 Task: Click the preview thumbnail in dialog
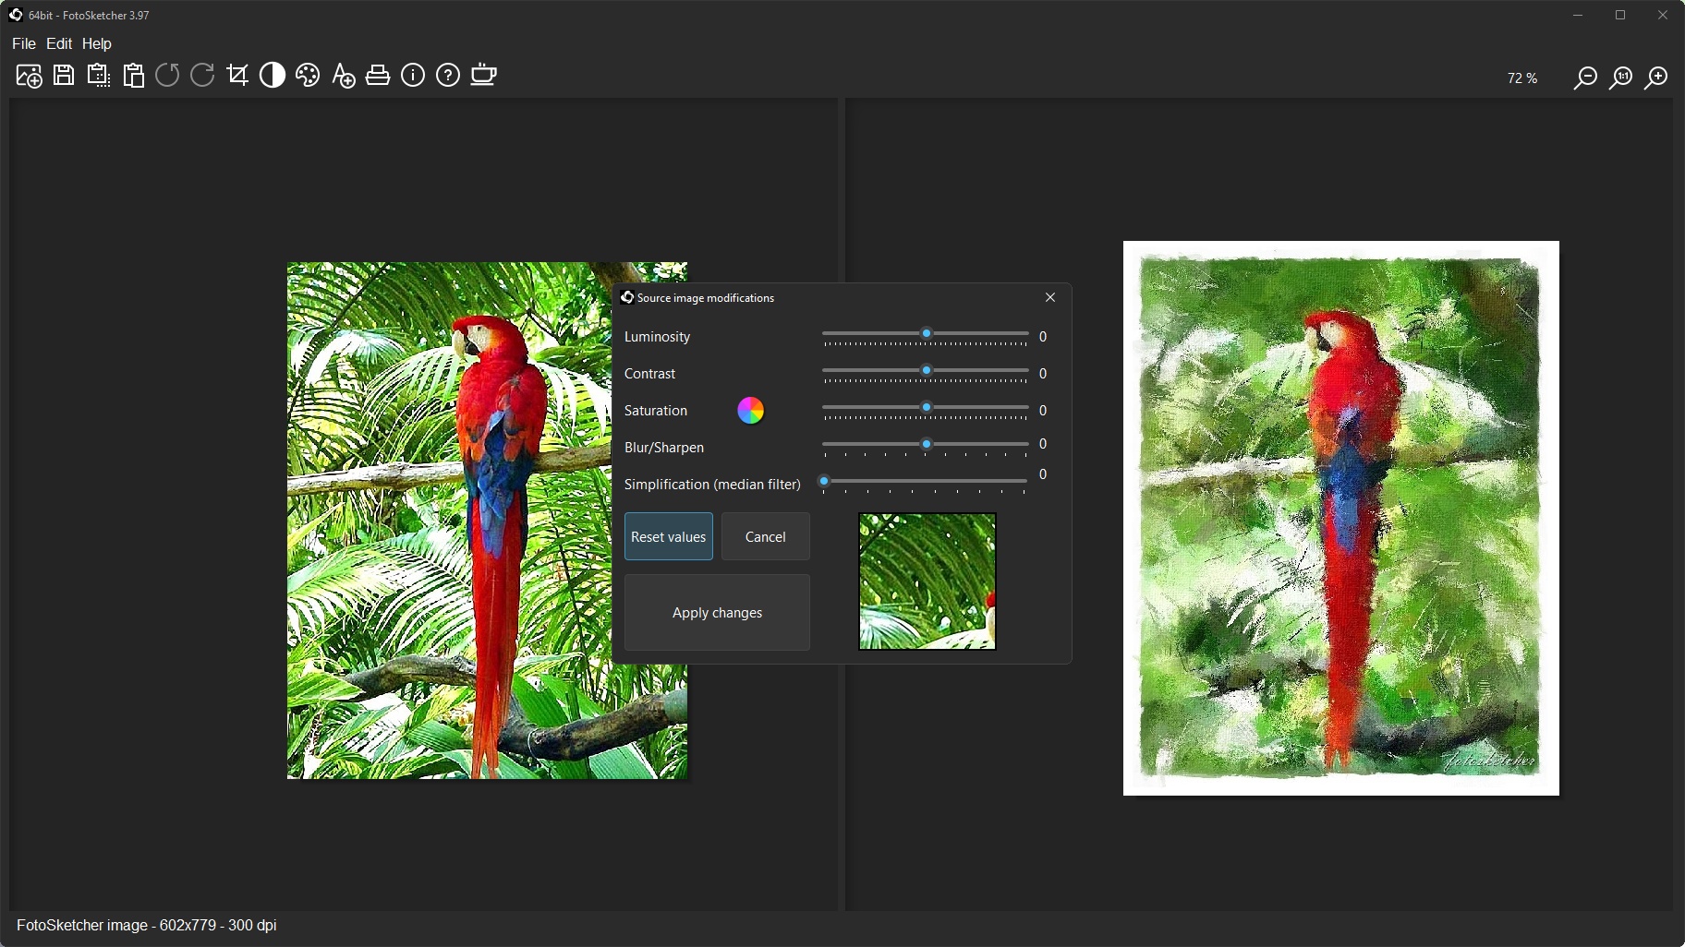pyautogui.click(x=927, y=581)
